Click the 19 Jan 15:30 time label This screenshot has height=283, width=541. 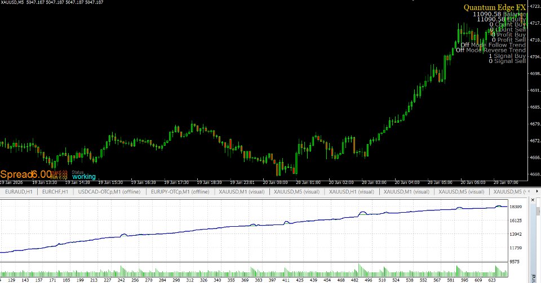point(110,182)
